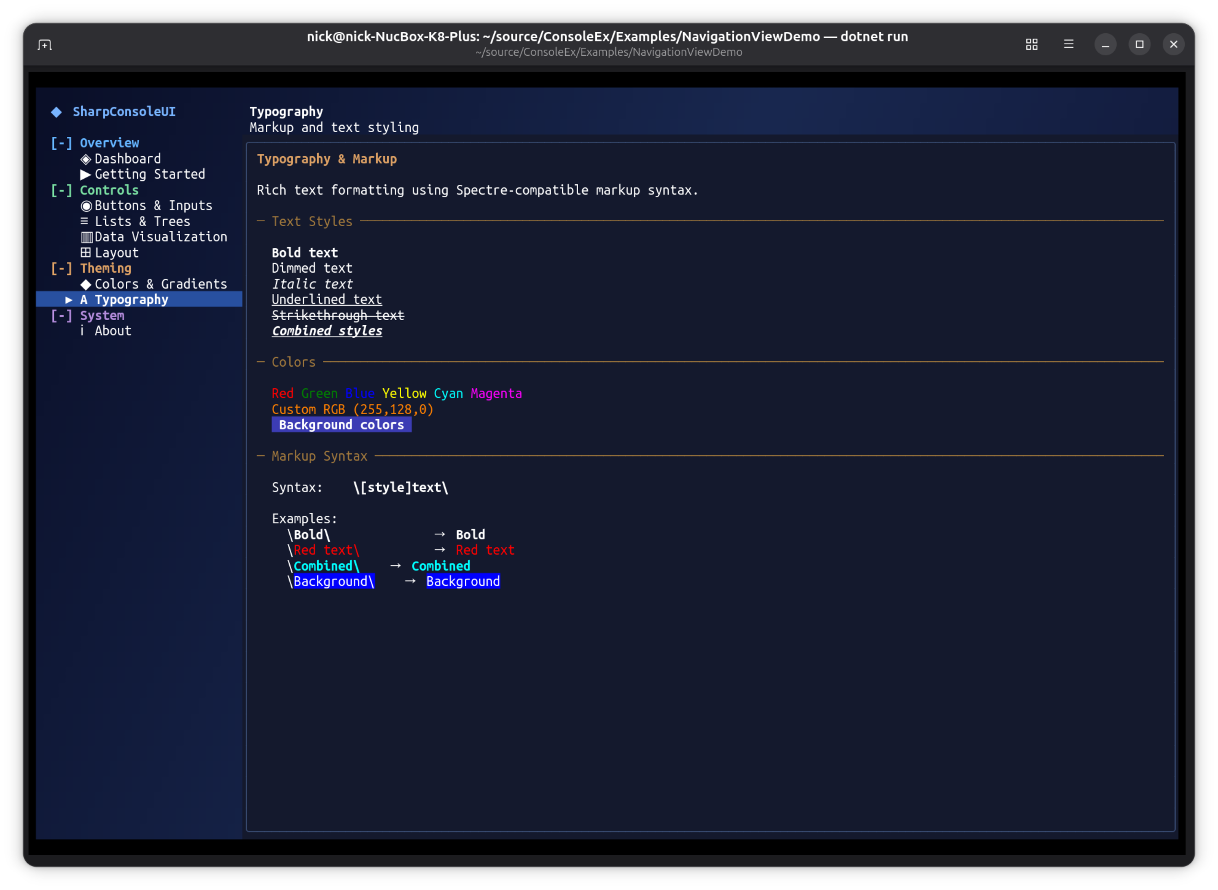The height and width of the screenshot is (890, 1218).
Task: Click the Lists & Trees lines icon
Action: pos(85,222)
